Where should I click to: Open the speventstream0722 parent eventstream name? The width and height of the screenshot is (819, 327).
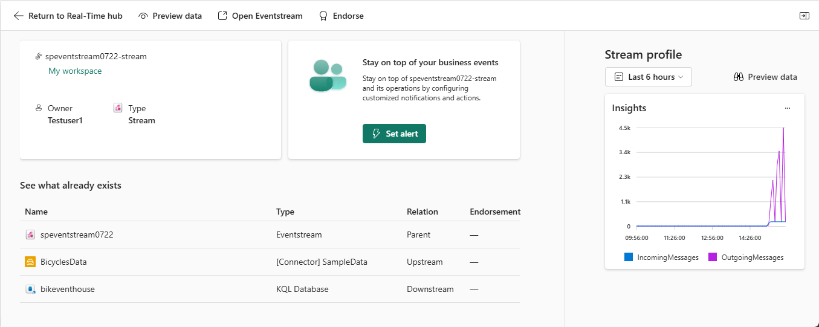(x=77, y=235)
